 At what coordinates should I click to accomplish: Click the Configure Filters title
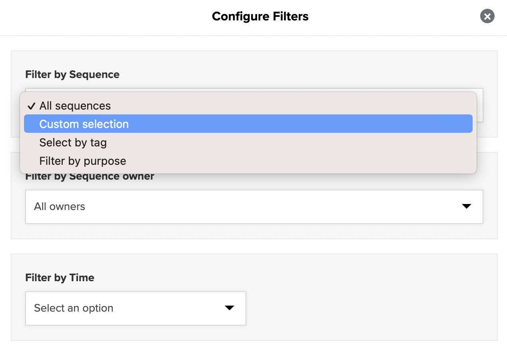click(x=260, y=16)
